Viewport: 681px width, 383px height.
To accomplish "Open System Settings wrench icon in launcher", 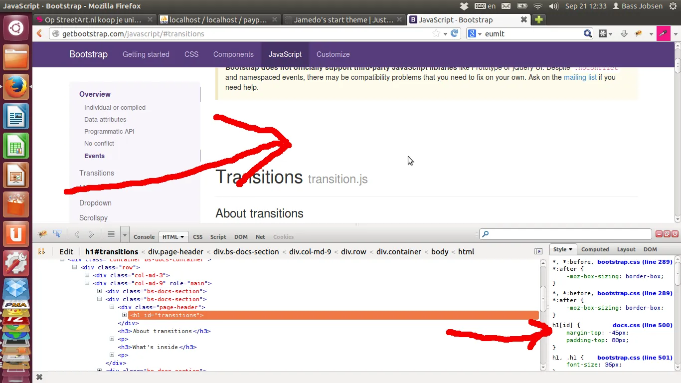I will [x=16, y=264].
